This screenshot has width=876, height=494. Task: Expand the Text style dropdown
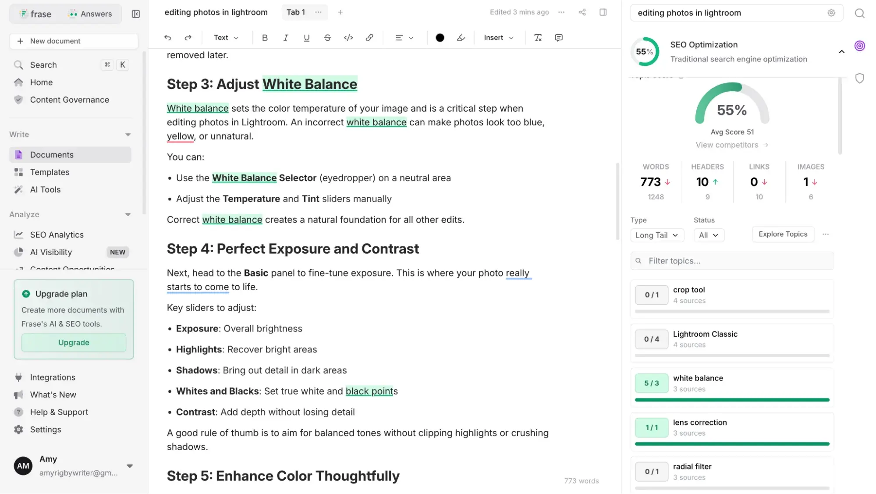pyautogui.click(x=226, y=38)
